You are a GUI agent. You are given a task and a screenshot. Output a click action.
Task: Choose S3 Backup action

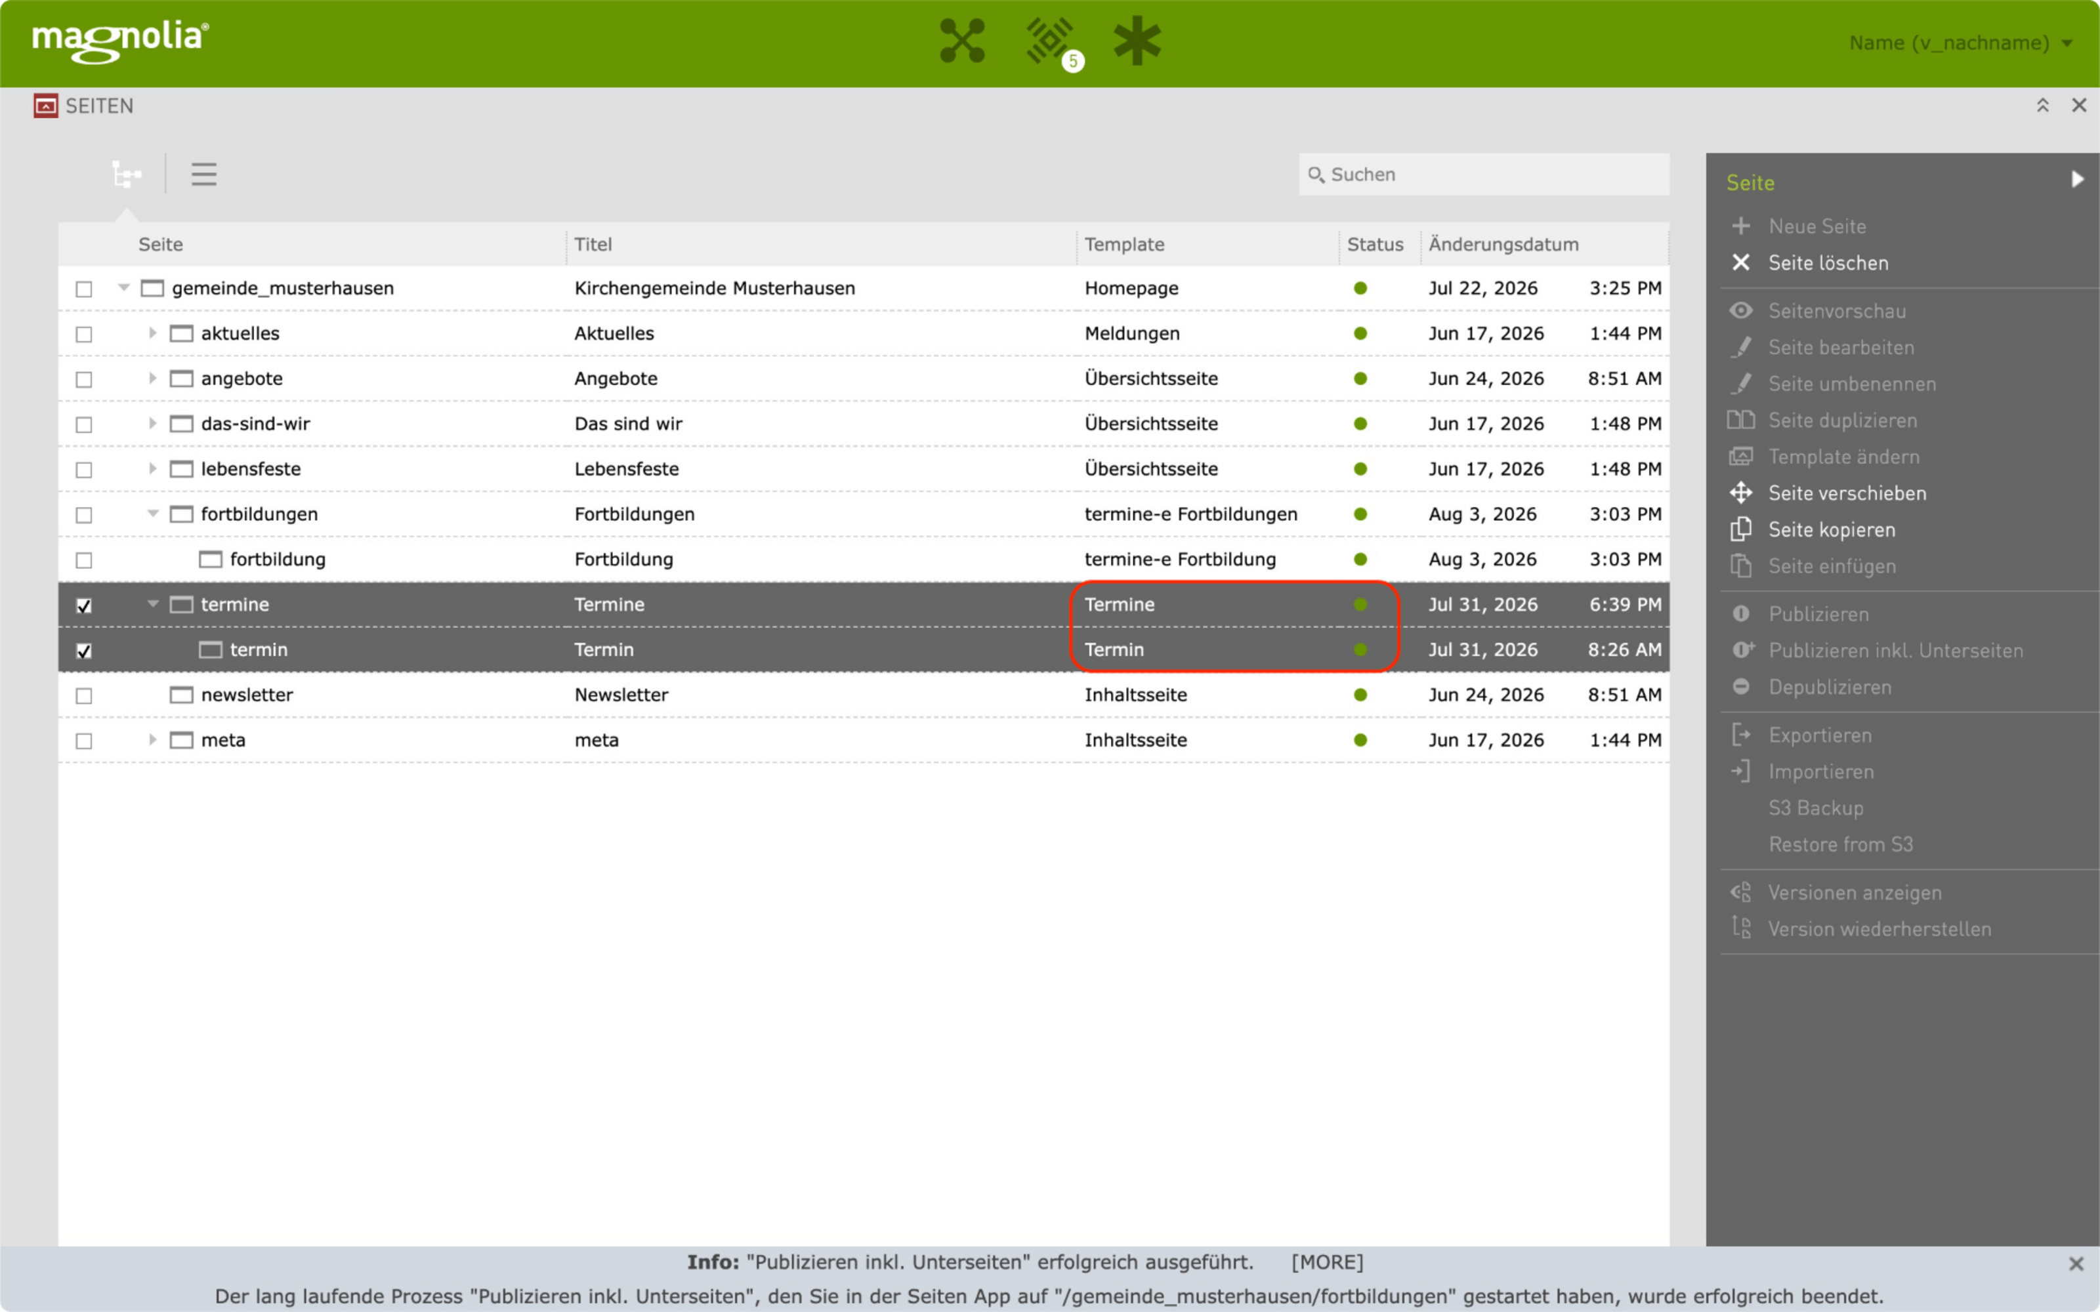(x=1816, y=808)
